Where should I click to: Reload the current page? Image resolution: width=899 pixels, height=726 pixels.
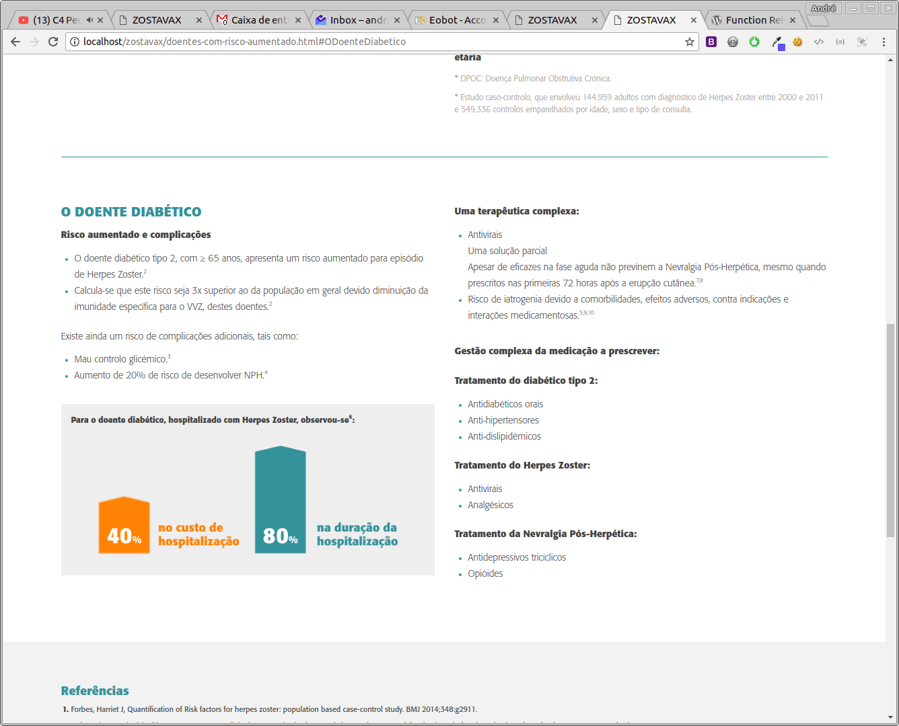click(53, 42)
